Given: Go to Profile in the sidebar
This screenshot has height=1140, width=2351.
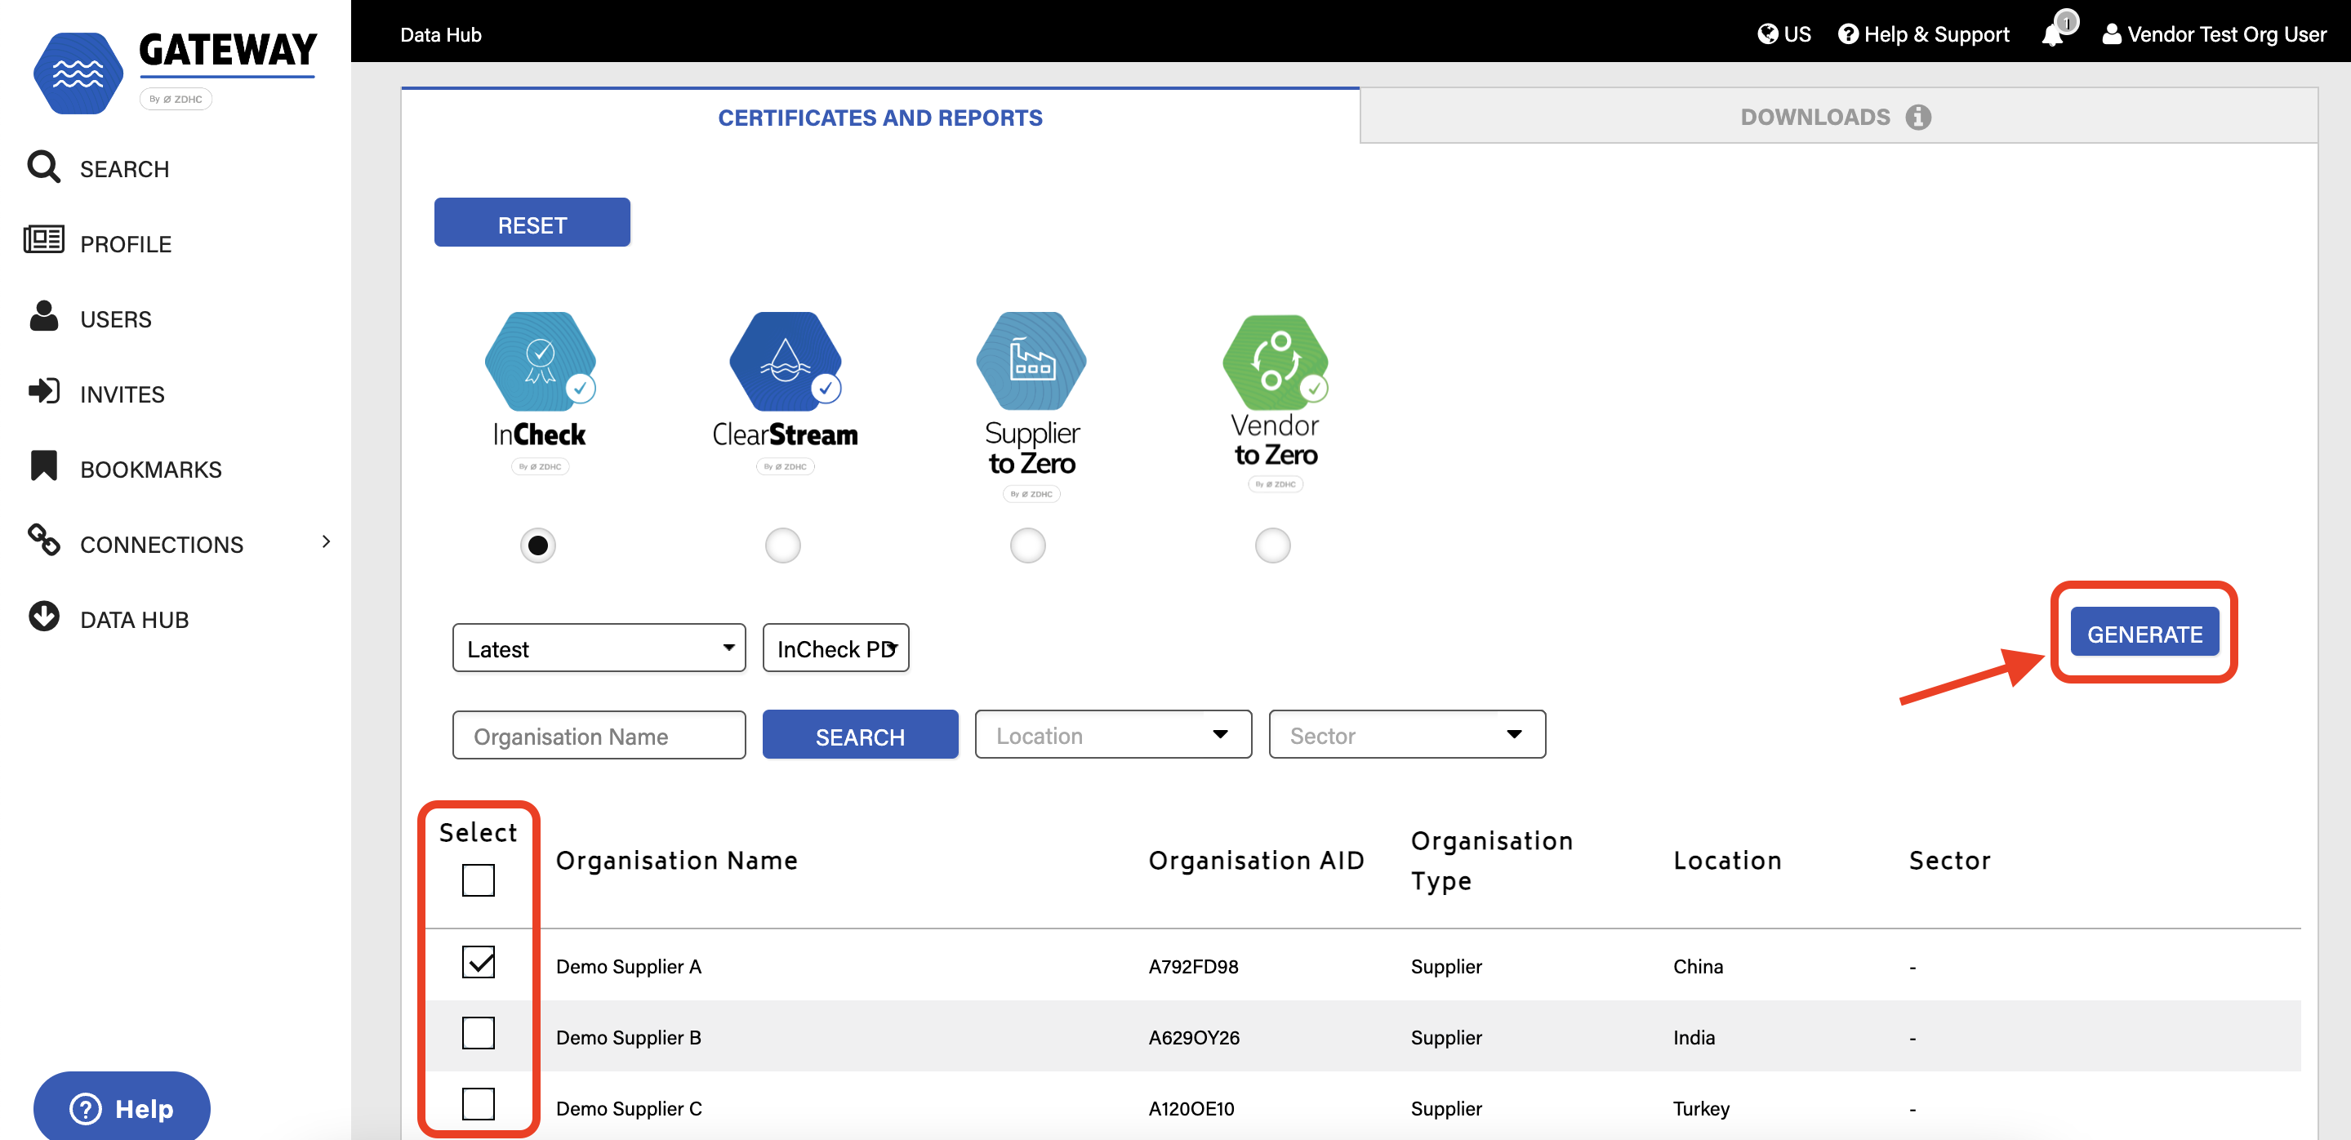Looking at the screenshot, I should pyautogui.click(x=126, y=243).
